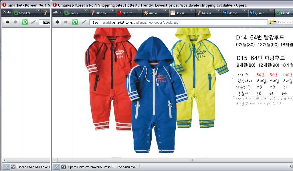
Task: Select the Gmarket-... tab in the left window
Action: [x=27, y=13]
